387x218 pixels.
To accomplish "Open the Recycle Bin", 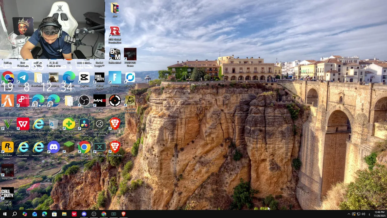I will [x=54, y=126].
